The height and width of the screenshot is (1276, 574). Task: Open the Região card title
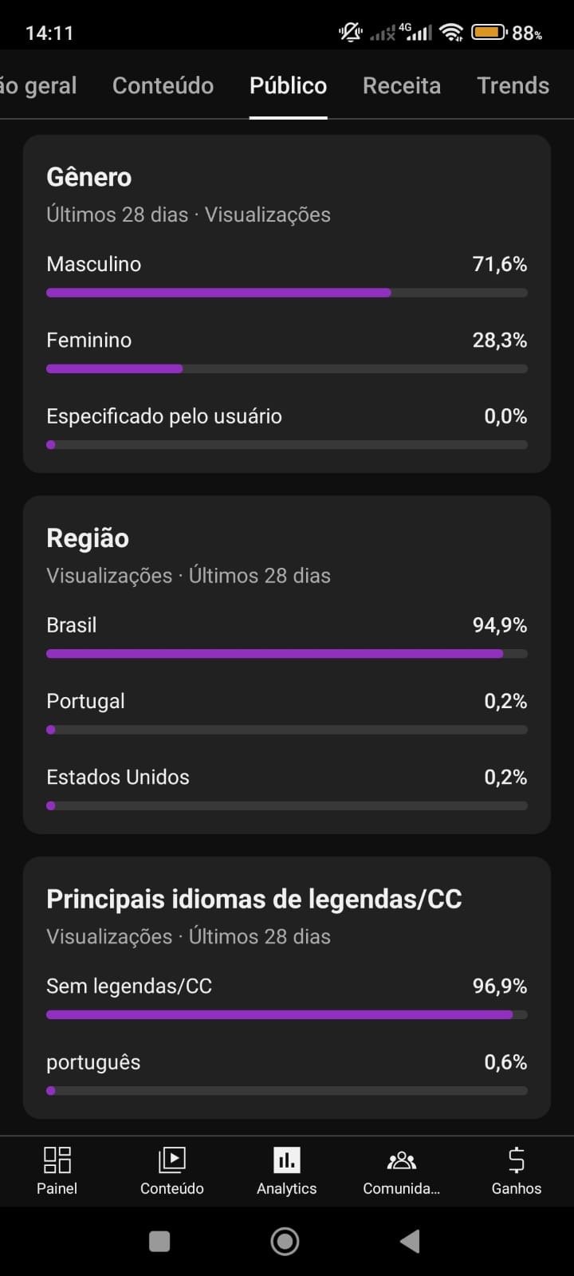(x=88, y=538)
